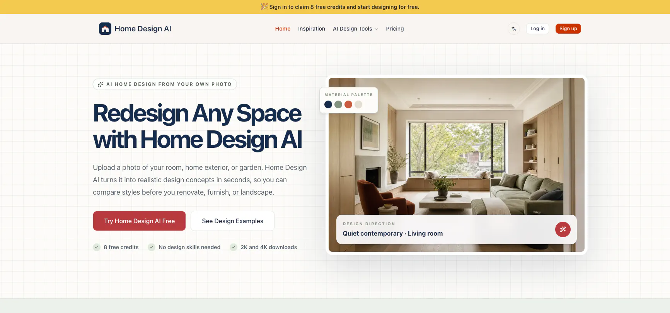Viewport: 670px width, 313px height.
Task: Click the Home Design AI house logo icon
Action: (x=105, y=29)
